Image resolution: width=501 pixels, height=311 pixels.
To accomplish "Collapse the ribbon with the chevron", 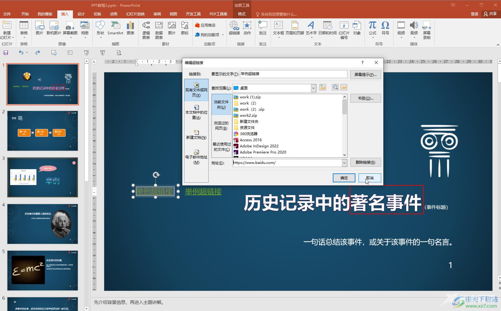I will coord(498,45).
